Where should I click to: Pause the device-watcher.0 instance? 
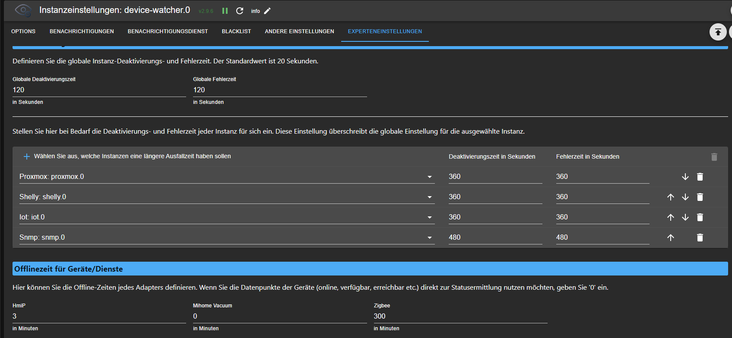[225, 11]
